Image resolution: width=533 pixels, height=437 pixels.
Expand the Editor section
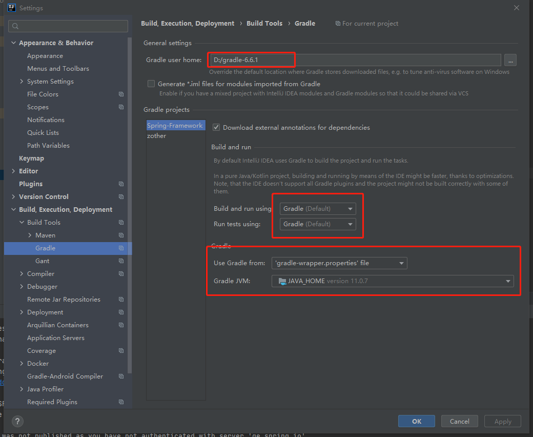click(14, 171)
